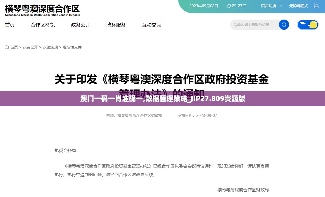
Task: Enable 无障碍模式 accessibility mode
Action: point(298,6)
